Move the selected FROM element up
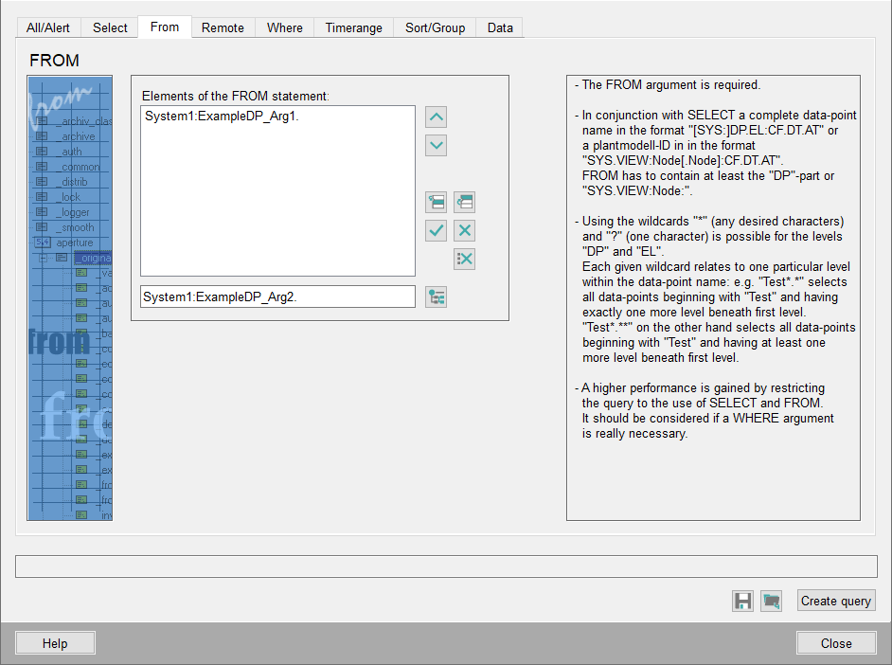Image resolution: width=892 pixels, height=665 pixels. (436, 117)
